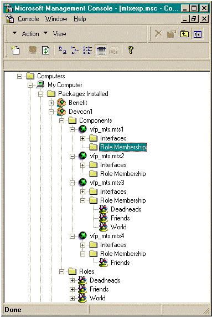Select Role Membership folder under vfp_mts.mts2
Screen dimensions: 212x317
(x=123, y=174)
